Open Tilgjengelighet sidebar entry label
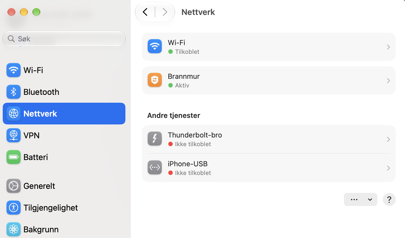405x238 pixels. (x=51, y=208)
